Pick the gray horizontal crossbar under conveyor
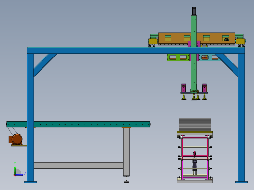Screen dimensions: 254x190 (x=78, y=166)
